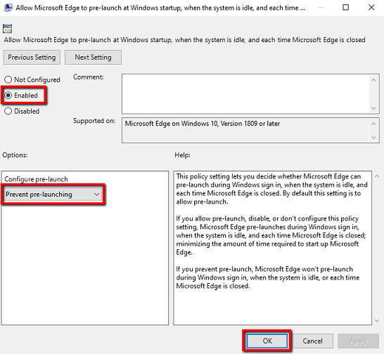Click the Help description text area
The height and width of the screenshot is (354, 384).
click(x=273, y=248)
